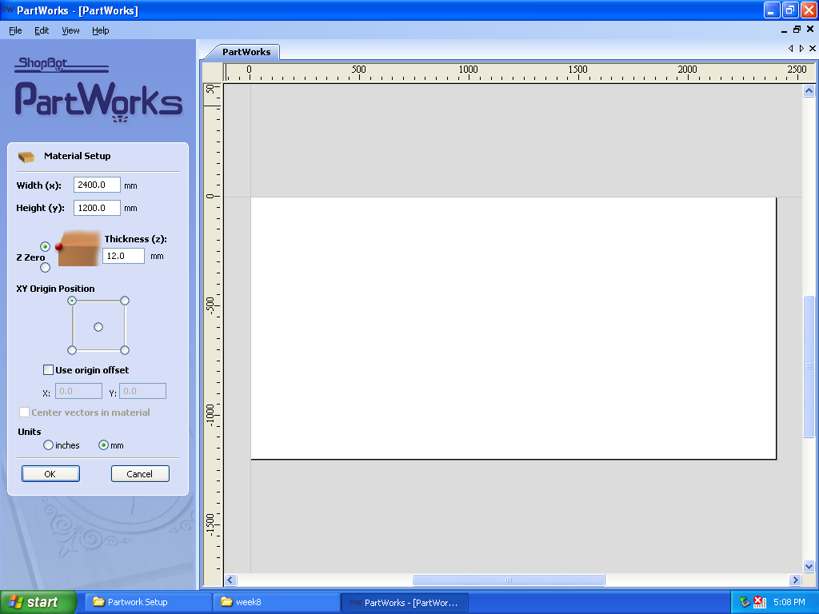The width and height of the screenshot is (819, 614).
Task: Click the tab scroll left arrow
Action: click(x=791, y=49)
